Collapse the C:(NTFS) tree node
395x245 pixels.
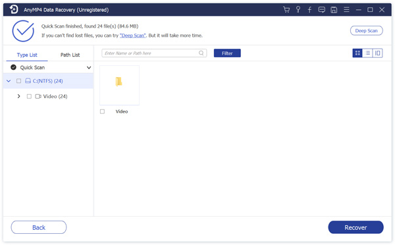point(9,81)
